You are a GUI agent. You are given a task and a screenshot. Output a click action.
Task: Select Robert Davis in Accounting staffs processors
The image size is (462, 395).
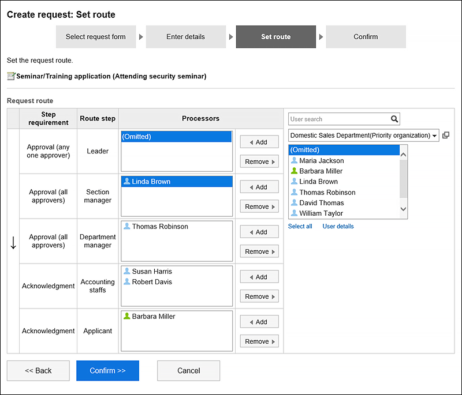click(x=177, y=282)
